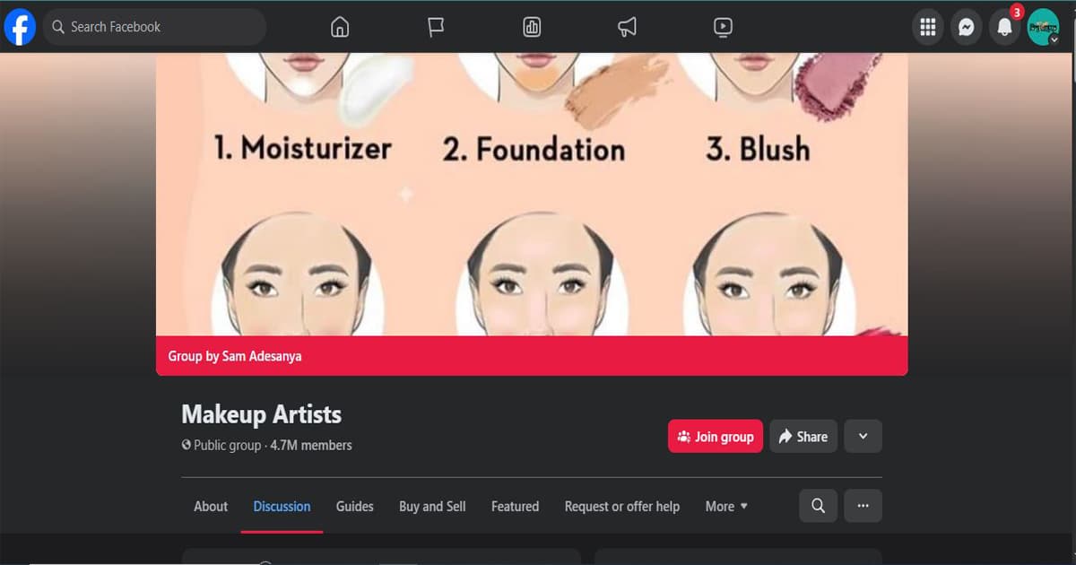Click into the Search Facebook field
The width and height of the screenshot is (1076, 565).
[x=155, y=27]
